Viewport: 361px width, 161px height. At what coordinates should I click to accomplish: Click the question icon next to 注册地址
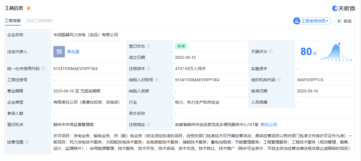tap(148, 125)
